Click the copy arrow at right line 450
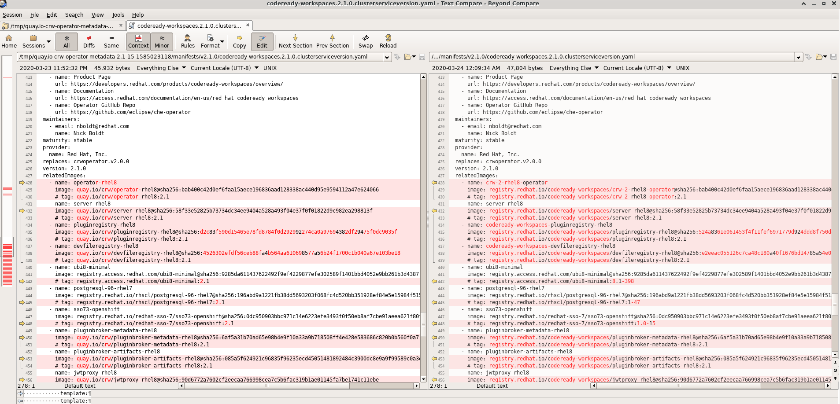840x404 pixels. pos(434,338)
